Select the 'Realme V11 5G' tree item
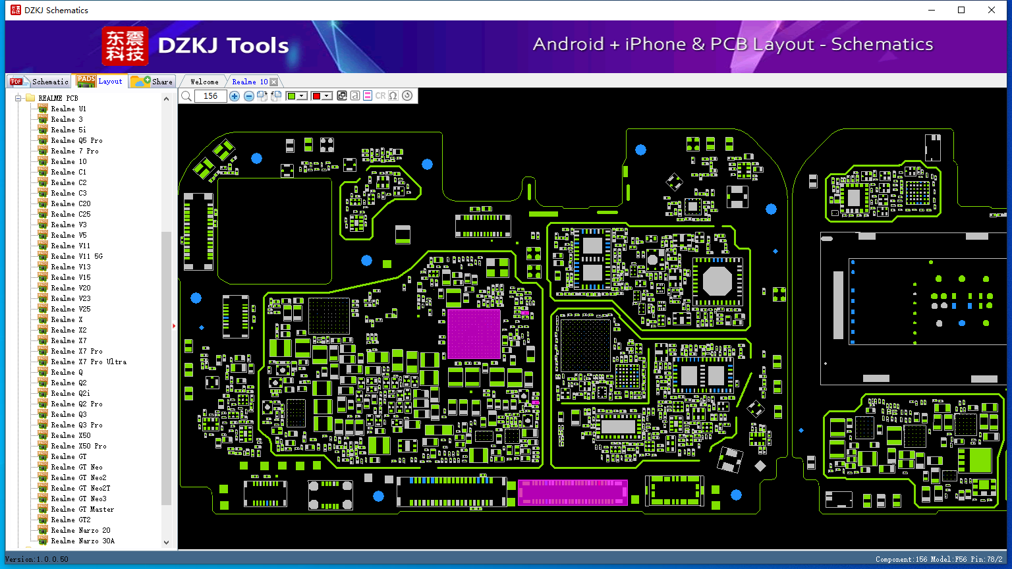1012x569 pixels. pos(76,256)
